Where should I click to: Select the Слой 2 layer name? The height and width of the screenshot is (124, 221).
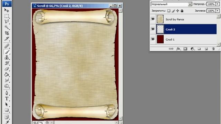point(170,30)
